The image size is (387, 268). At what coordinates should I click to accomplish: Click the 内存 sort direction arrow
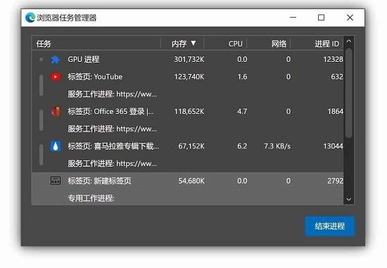click(193, 44)
